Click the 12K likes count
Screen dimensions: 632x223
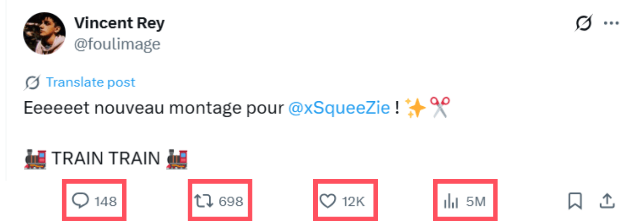tap(353, 201)
